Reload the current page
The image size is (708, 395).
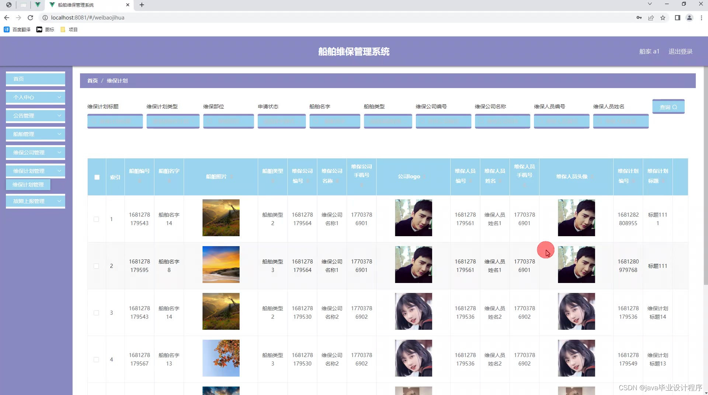pyautogui.click(x=31, y=18)
